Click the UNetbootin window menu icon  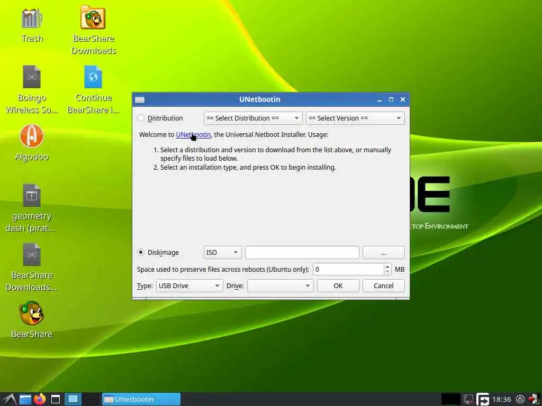(140, 100)
